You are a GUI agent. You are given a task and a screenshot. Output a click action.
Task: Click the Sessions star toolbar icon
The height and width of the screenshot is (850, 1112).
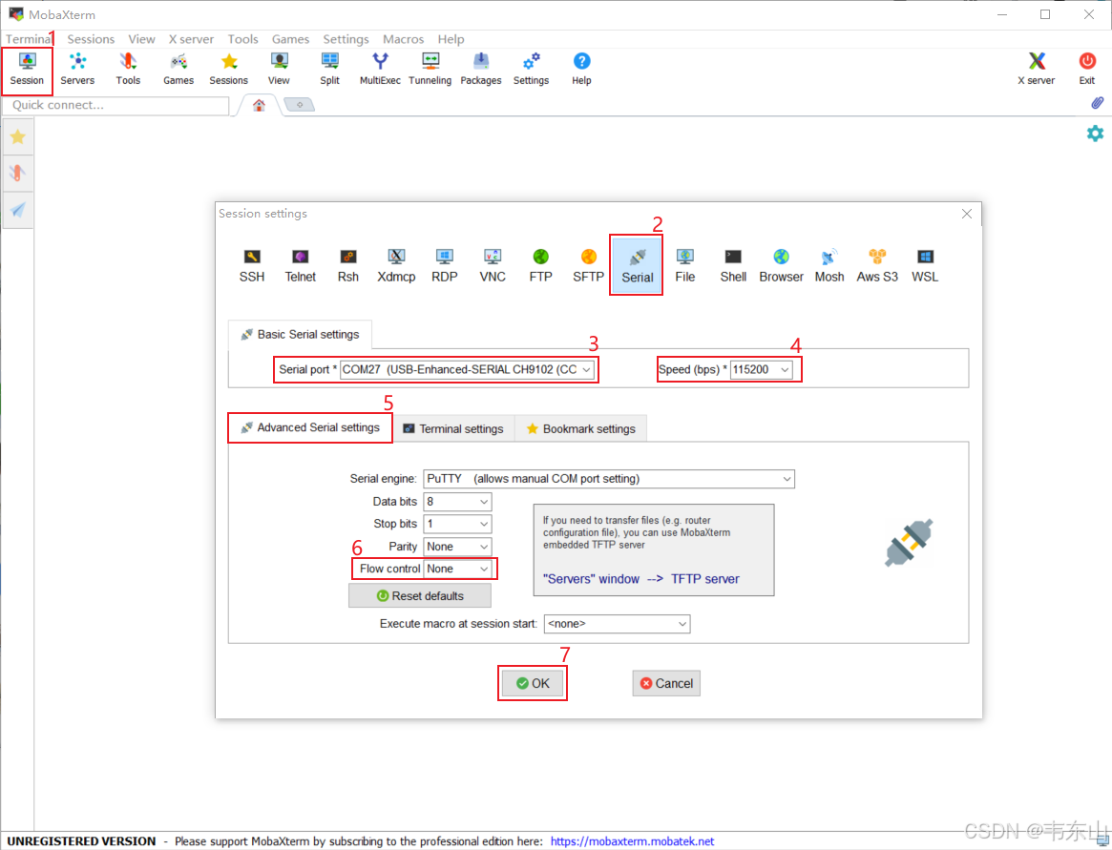(x=228, y=70)
